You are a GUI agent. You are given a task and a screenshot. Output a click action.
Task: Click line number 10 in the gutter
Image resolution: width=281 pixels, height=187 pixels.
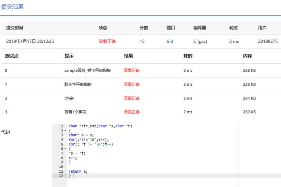tap(61, 167)
